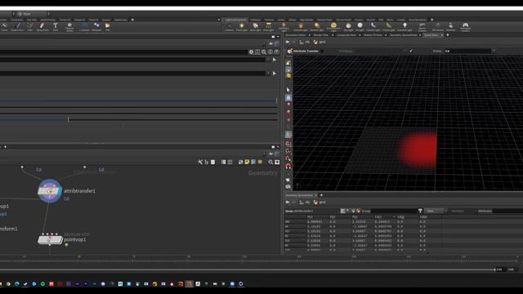Select the pointvop1 node
This screenshot has width=523, height=294.
(x=50, y=239)
